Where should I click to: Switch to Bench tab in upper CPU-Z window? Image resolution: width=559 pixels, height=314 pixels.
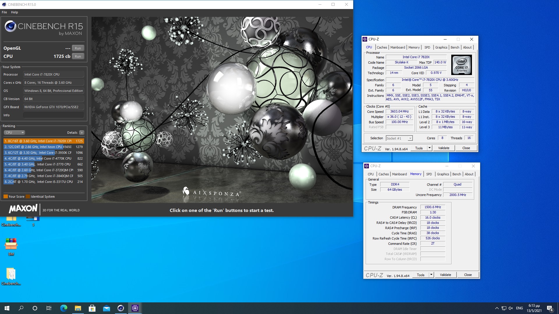[x=455, y=47]
